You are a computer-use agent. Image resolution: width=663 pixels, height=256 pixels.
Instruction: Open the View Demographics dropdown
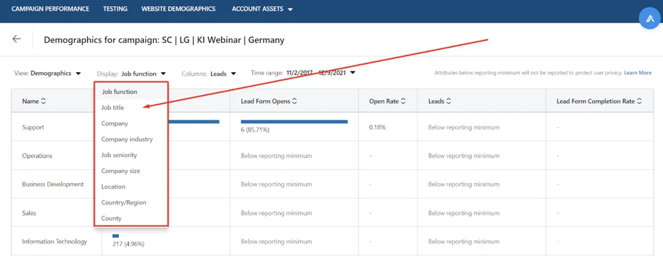click(47, 73)
